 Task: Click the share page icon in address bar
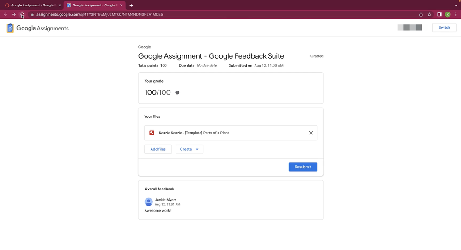click(421, 14)
